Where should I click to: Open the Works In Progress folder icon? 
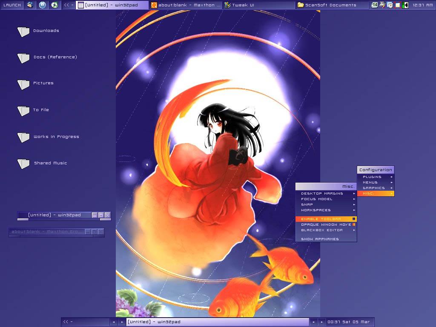tap(23, 138)
